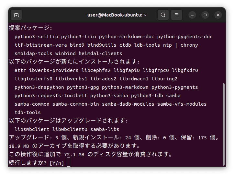
Task: Click the python3-requests-toolbelt package name
Action: pyautogui.click(x=51, y=96)
